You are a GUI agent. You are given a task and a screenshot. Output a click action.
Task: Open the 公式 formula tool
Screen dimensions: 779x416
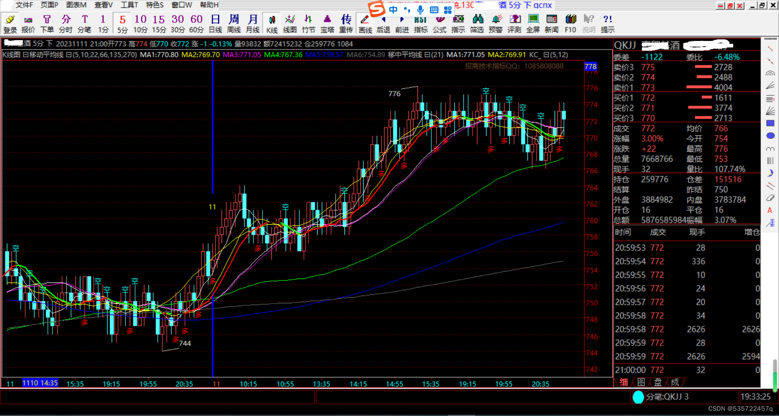(x=439, y=24)
